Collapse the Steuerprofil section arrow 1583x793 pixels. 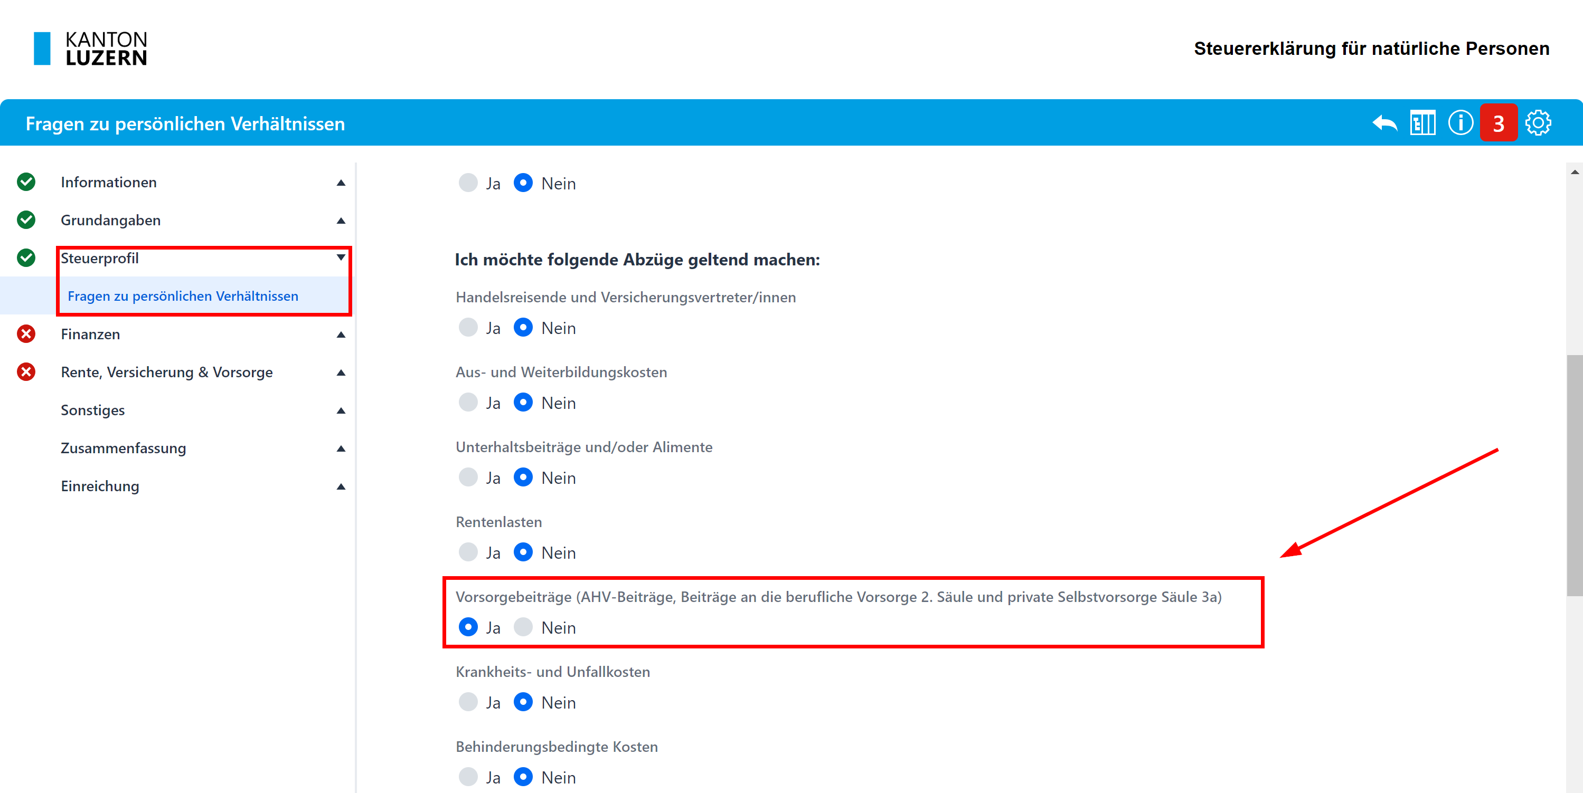tap(341, 258)
